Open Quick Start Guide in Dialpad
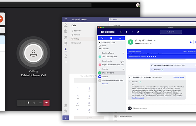The height and width of the screenshot is (126, 196). (107, 42)
